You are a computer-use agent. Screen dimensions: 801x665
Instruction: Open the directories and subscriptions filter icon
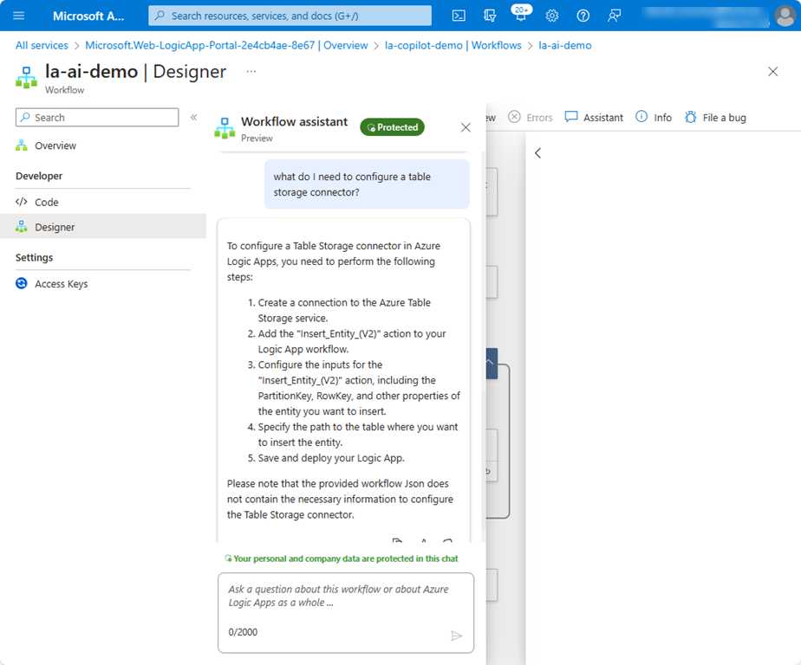click(x=491, y=16)
